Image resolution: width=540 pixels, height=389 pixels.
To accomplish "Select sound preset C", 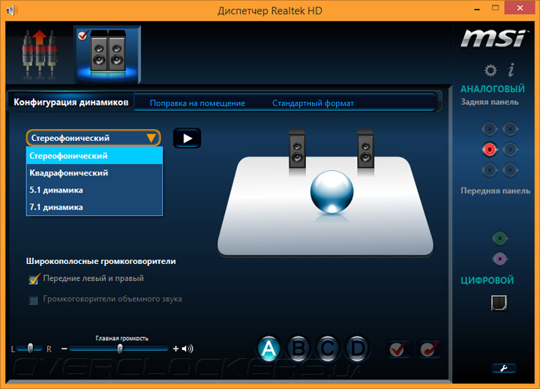I will [x=328, y=349].
